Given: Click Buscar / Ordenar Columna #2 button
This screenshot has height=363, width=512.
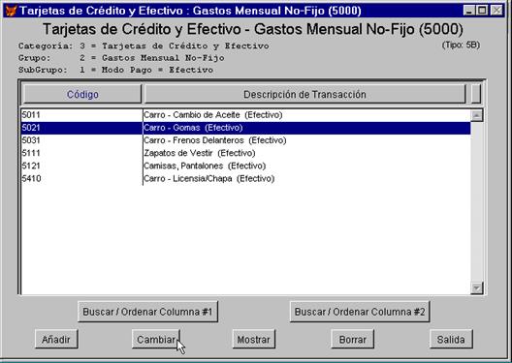Looking at the screenshot, I should coord(360,312).
